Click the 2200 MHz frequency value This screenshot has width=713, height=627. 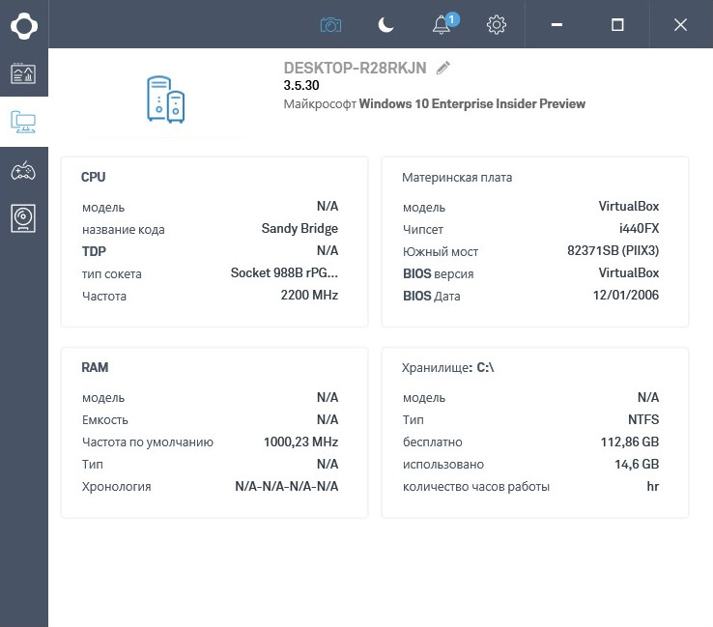coord(310,295)
